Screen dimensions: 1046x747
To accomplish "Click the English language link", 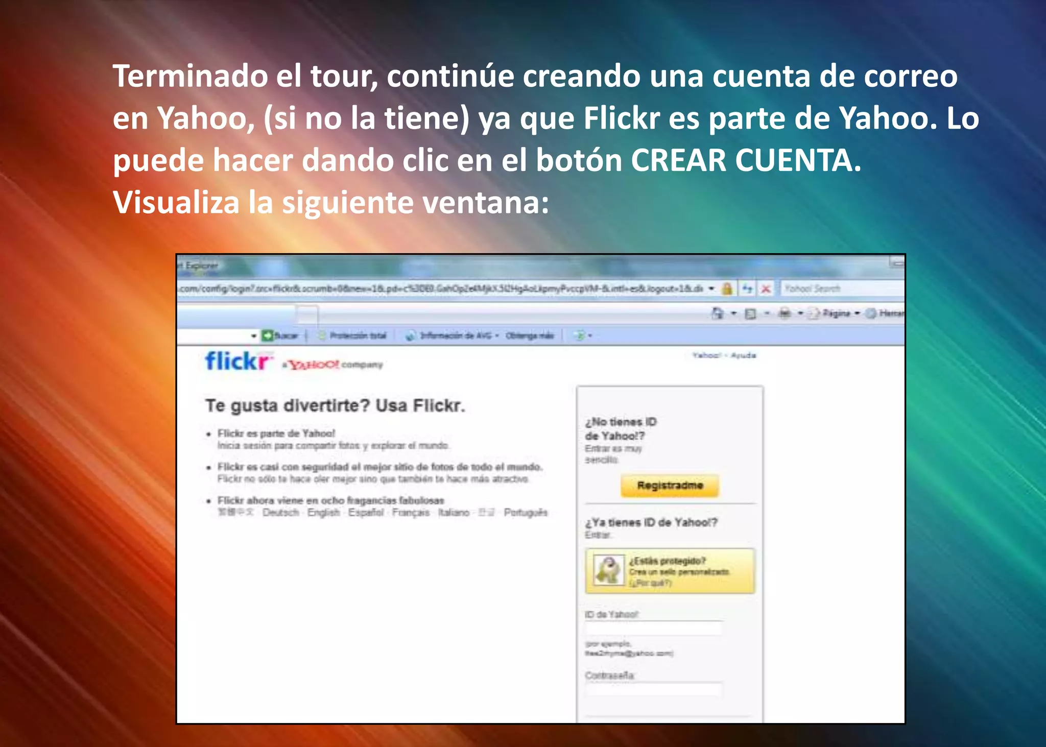I will tap(323, 512).
